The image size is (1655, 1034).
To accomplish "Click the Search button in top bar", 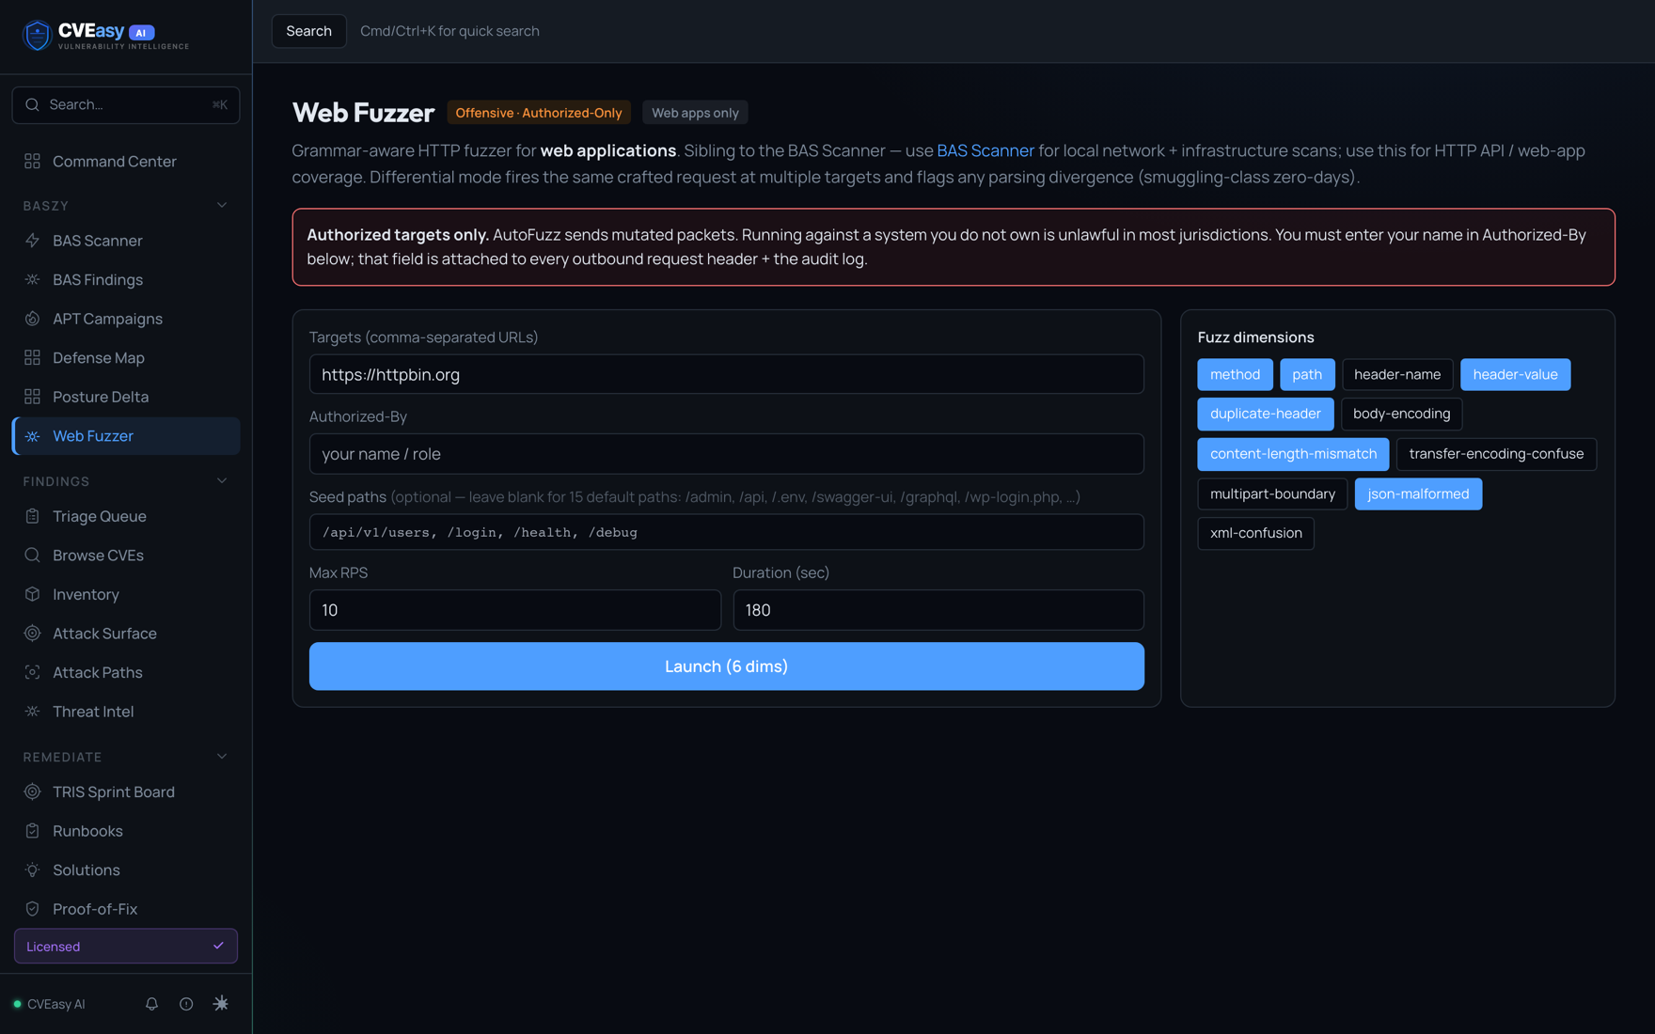I will (308, 31).
